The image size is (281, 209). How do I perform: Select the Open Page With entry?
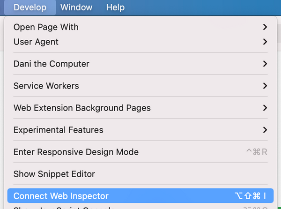(46, 27)
